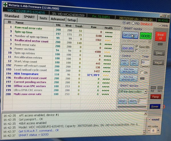Click the red Passp button
The width and height of the screenshot is (171, 141).
click(156, 97)
